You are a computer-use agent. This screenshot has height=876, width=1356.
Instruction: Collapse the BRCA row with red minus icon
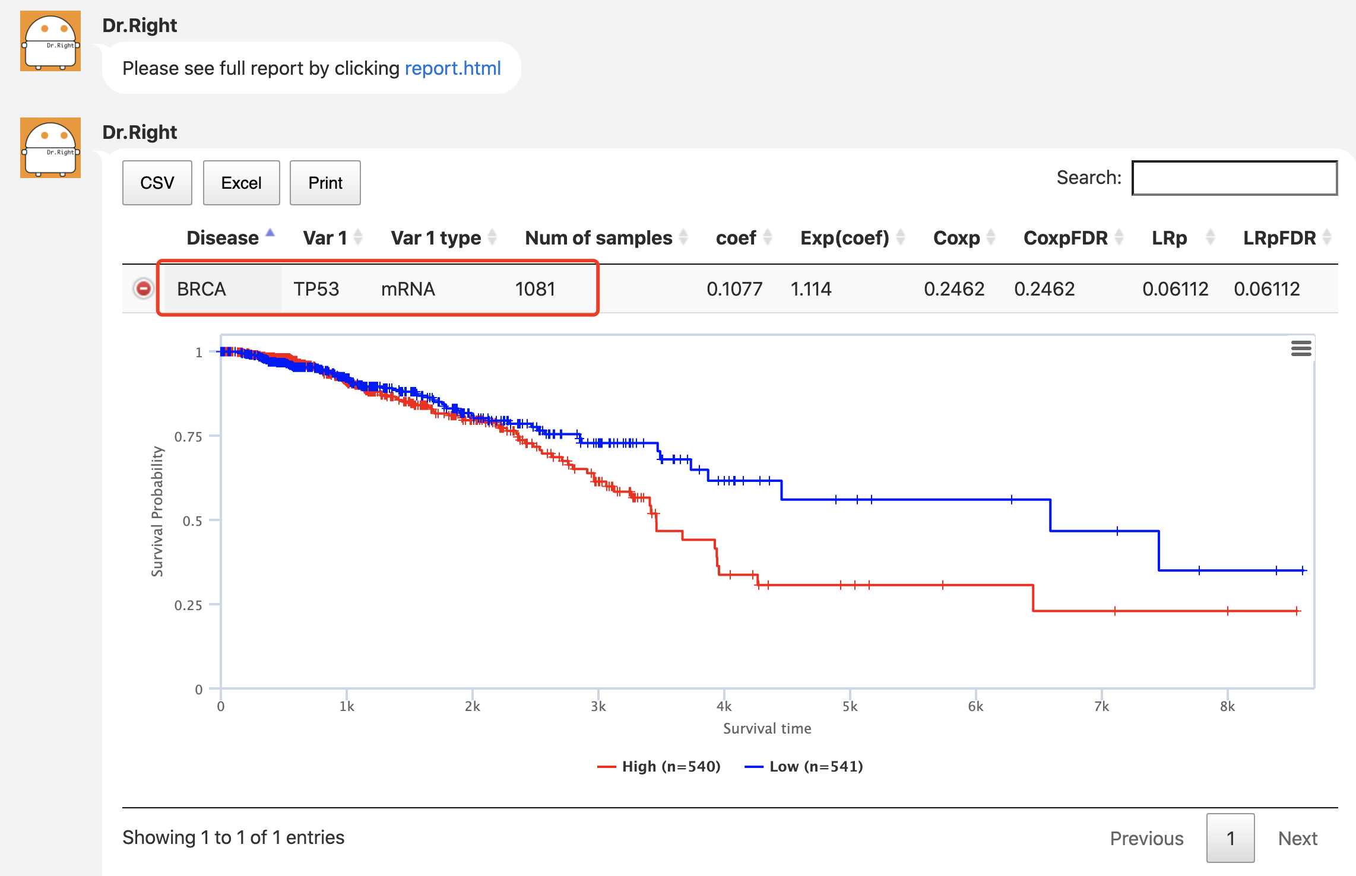tap(143, 288)
